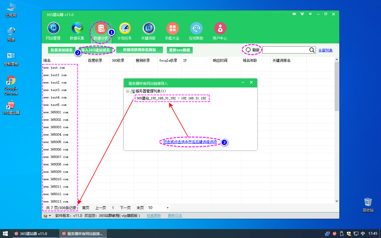Viewport: 381px width, 238px height.
Task: Click 双击或点击选中然后右键选择选项 hint link
Action: coord(190,142)
